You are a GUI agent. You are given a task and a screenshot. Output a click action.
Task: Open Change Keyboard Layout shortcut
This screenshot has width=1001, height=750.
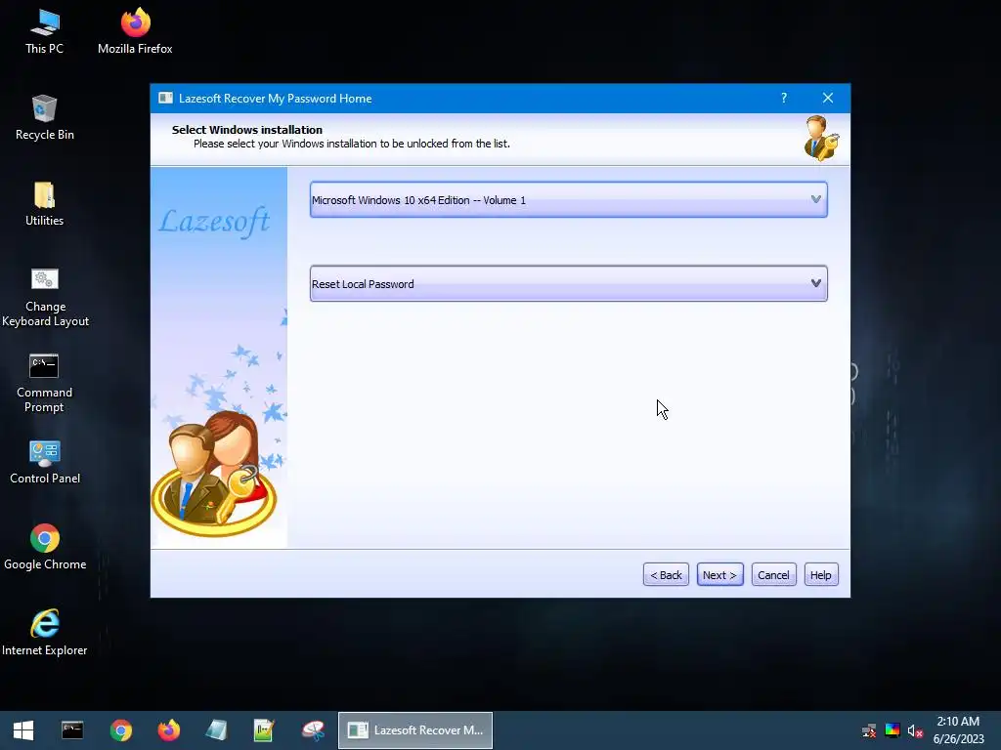[x=45, y=297]
